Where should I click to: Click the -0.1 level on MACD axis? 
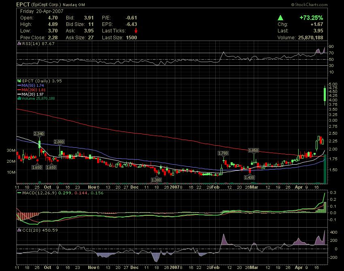click(x=332, y=219)
